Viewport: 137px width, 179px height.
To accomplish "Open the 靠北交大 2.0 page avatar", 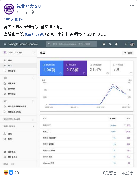I will click(9, 9).
